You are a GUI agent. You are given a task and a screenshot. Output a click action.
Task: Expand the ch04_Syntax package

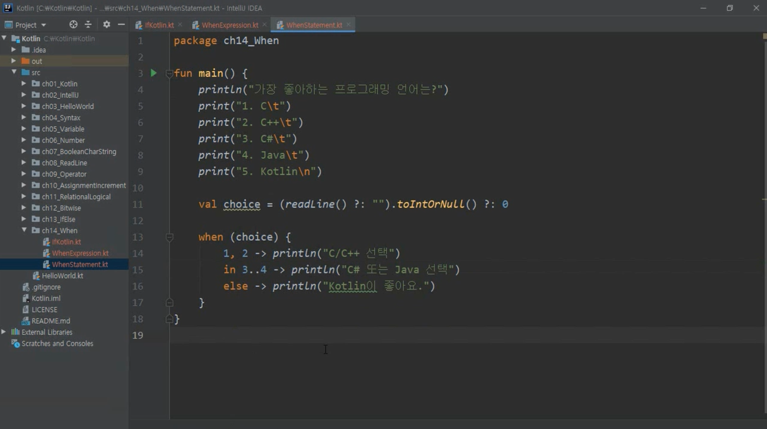tap(24, 117)
